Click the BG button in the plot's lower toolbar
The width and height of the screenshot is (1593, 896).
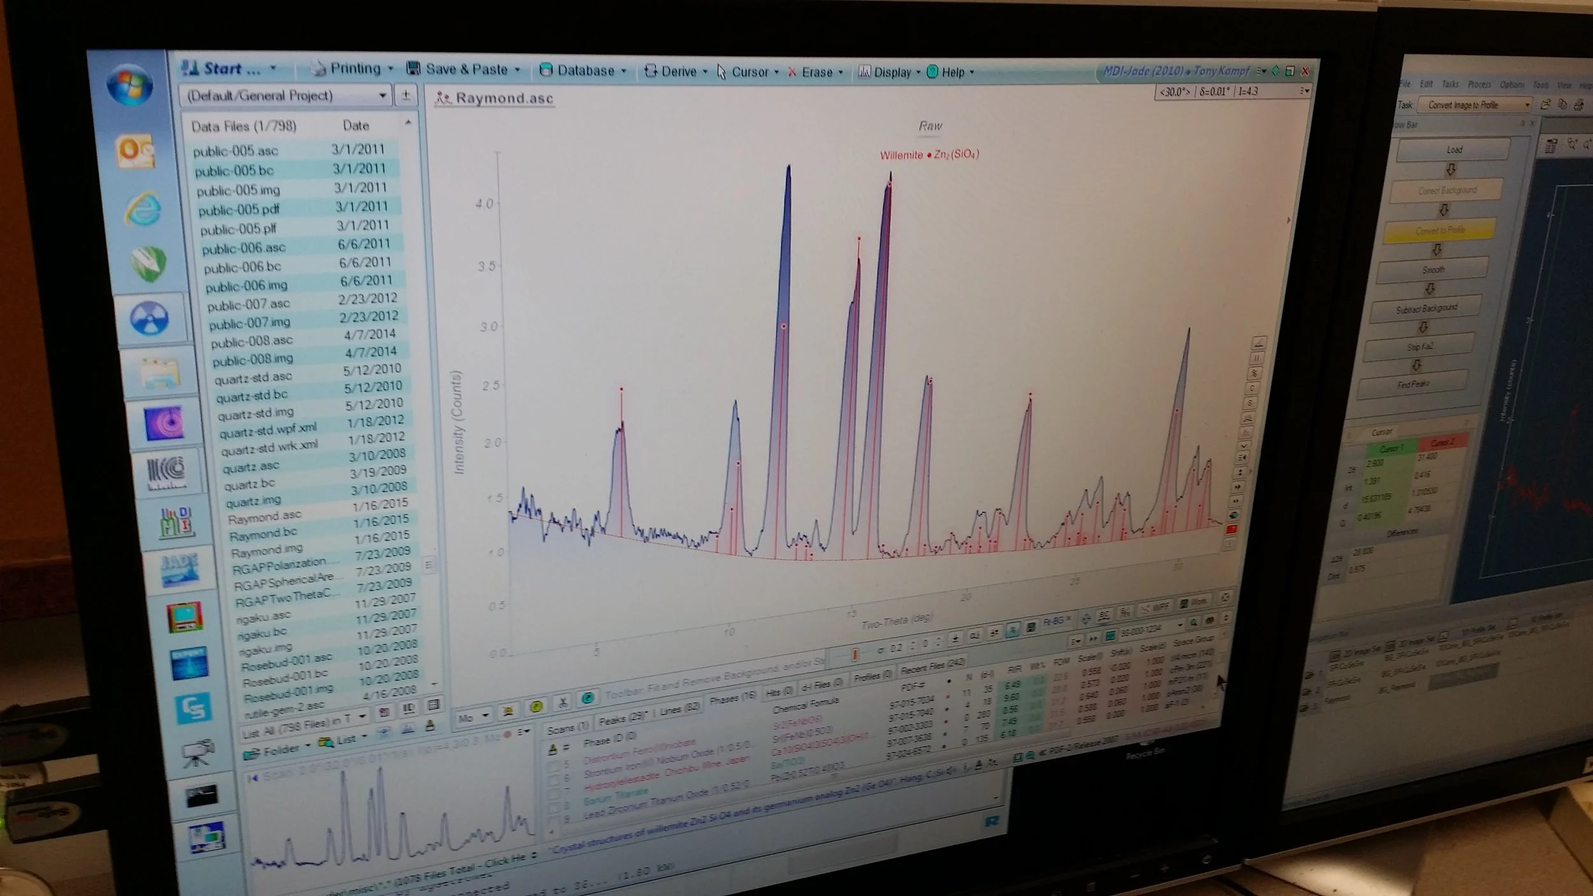tap(1104, 615)
